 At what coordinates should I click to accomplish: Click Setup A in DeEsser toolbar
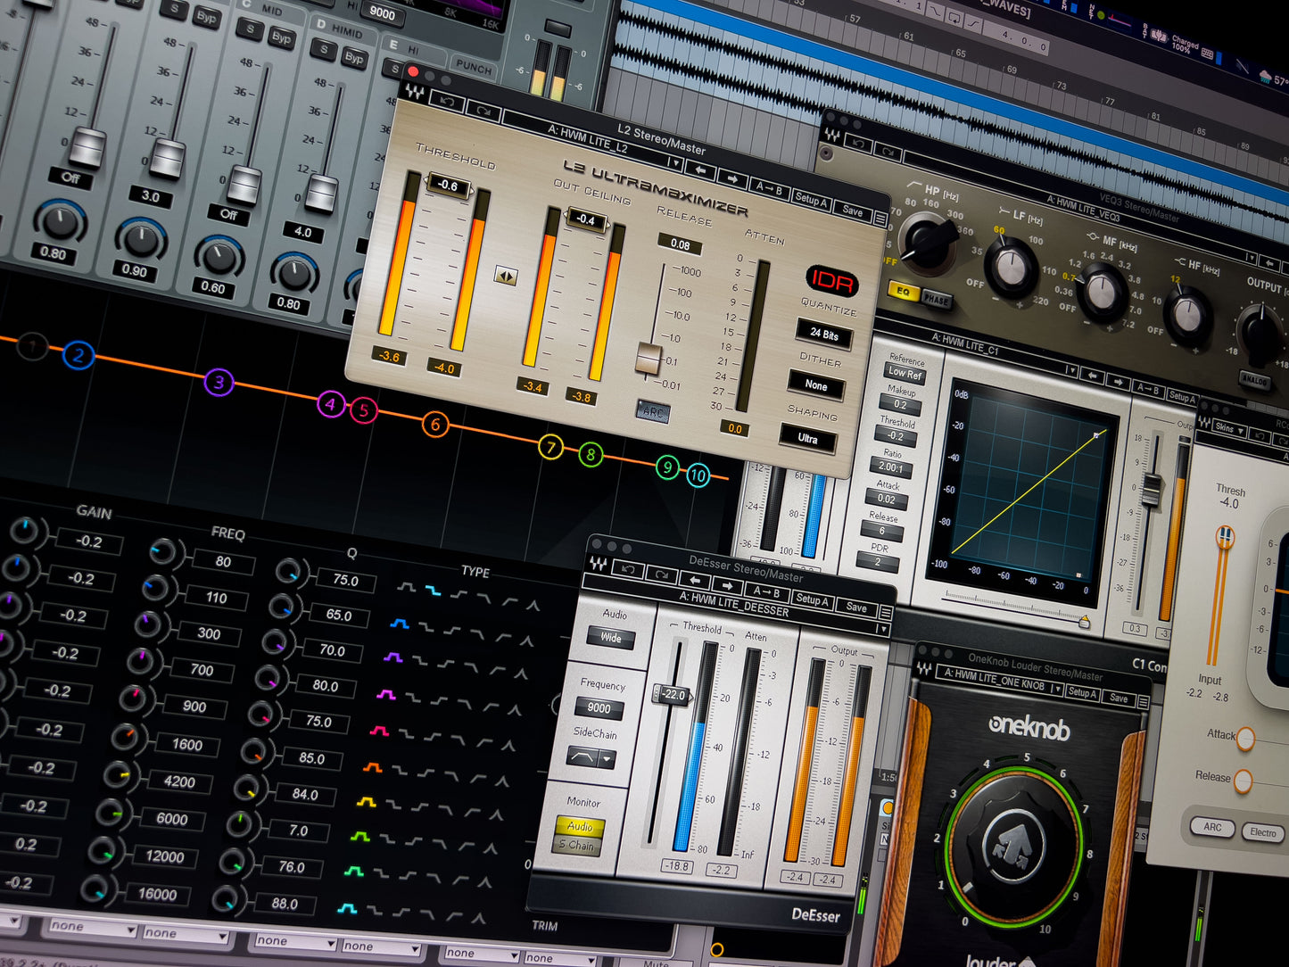[x=812, y=599]
